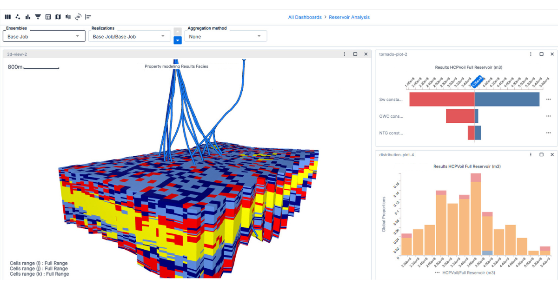Open the map view toolbar icon
Image resolution: width=558 pixels, height=292 pixels.
[58, 17]
